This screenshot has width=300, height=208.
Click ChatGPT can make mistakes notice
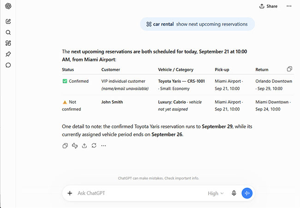[158, 178]
